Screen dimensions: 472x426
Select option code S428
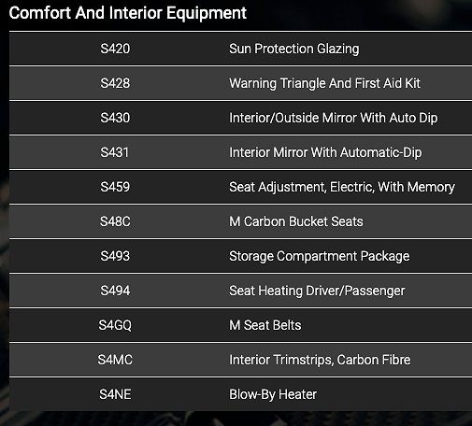(x=115, y=83)
